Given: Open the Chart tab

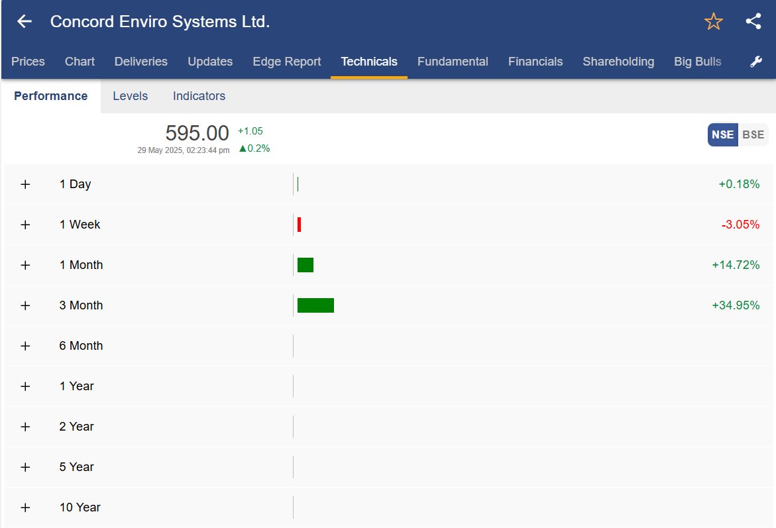Looking at the screenshot, I should click(80, 62).
